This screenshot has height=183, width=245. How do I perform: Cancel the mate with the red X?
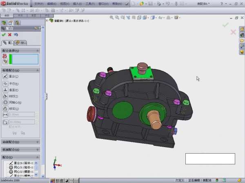(x=9, y=35)
